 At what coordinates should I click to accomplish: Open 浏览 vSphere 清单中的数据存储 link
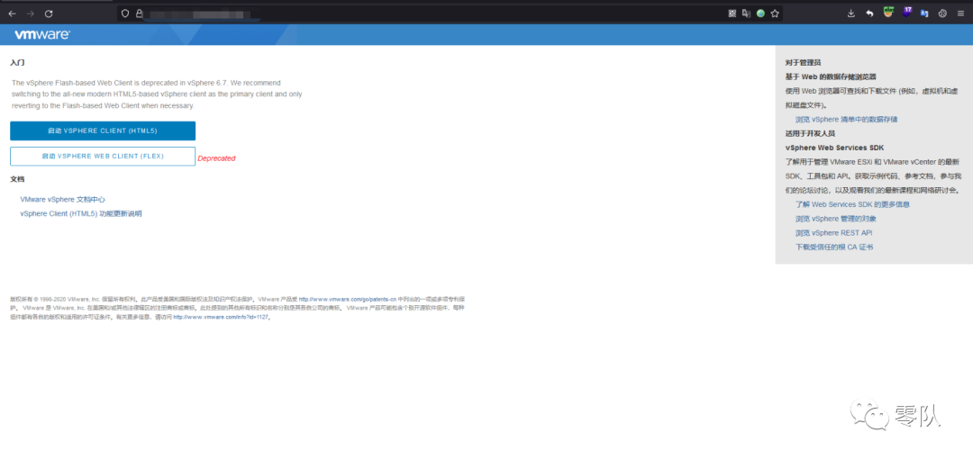coord(846,119)
